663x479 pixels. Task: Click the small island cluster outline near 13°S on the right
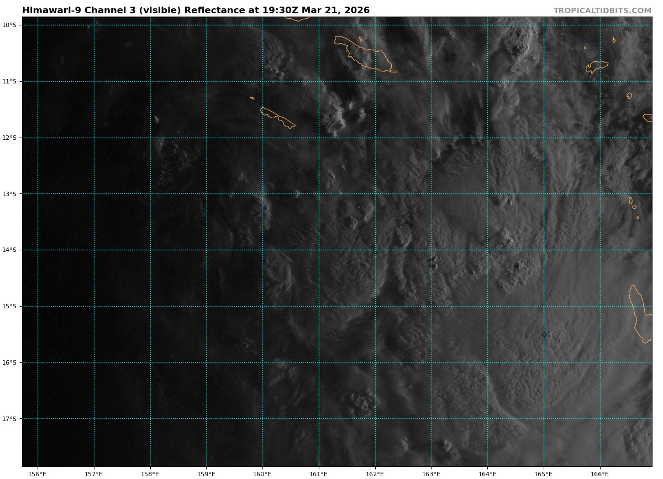coord(633,204)
